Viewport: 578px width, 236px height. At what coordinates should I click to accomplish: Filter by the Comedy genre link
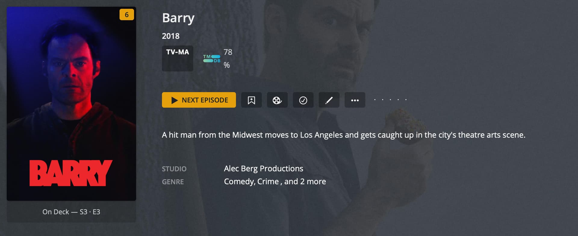click(x=239, y=182)
